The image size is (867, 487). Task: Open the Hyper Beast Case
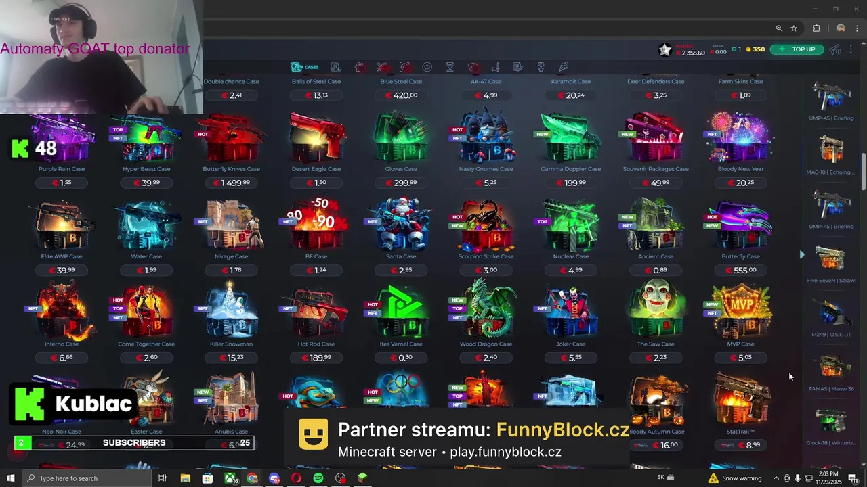coord(146,139)
